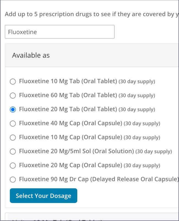The height and width of the screenshot is (221, 179).
Task: Click '(30 day supply)' beside Fluoxetine 40 Mg Cap
Action: coord(142,124)
